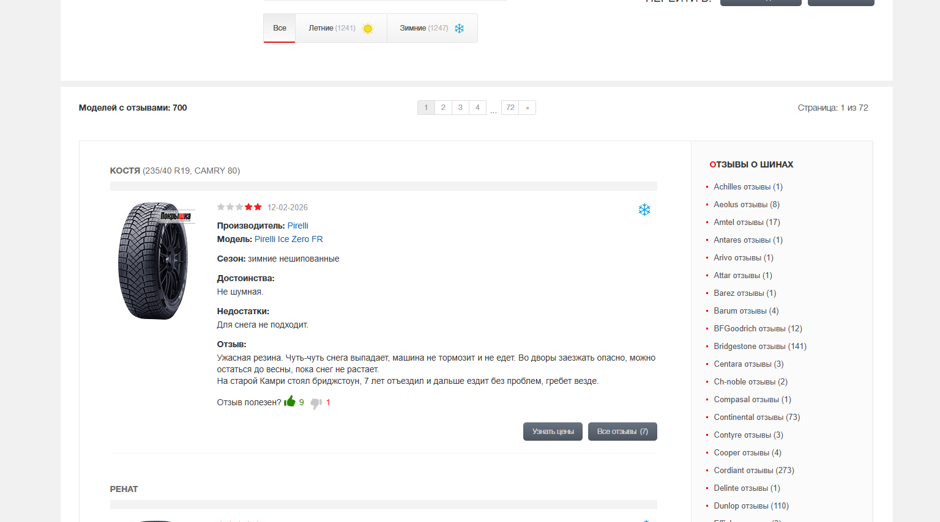Click the snowflake icon on the Зимние tab
940x522 pixels.
(x=460, y=28)
